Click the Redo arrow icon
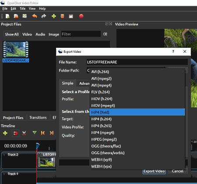 coord(44,16)
